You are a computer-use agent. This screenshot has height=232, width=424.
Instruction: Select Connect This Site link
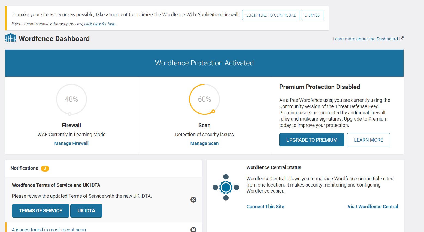265,207
